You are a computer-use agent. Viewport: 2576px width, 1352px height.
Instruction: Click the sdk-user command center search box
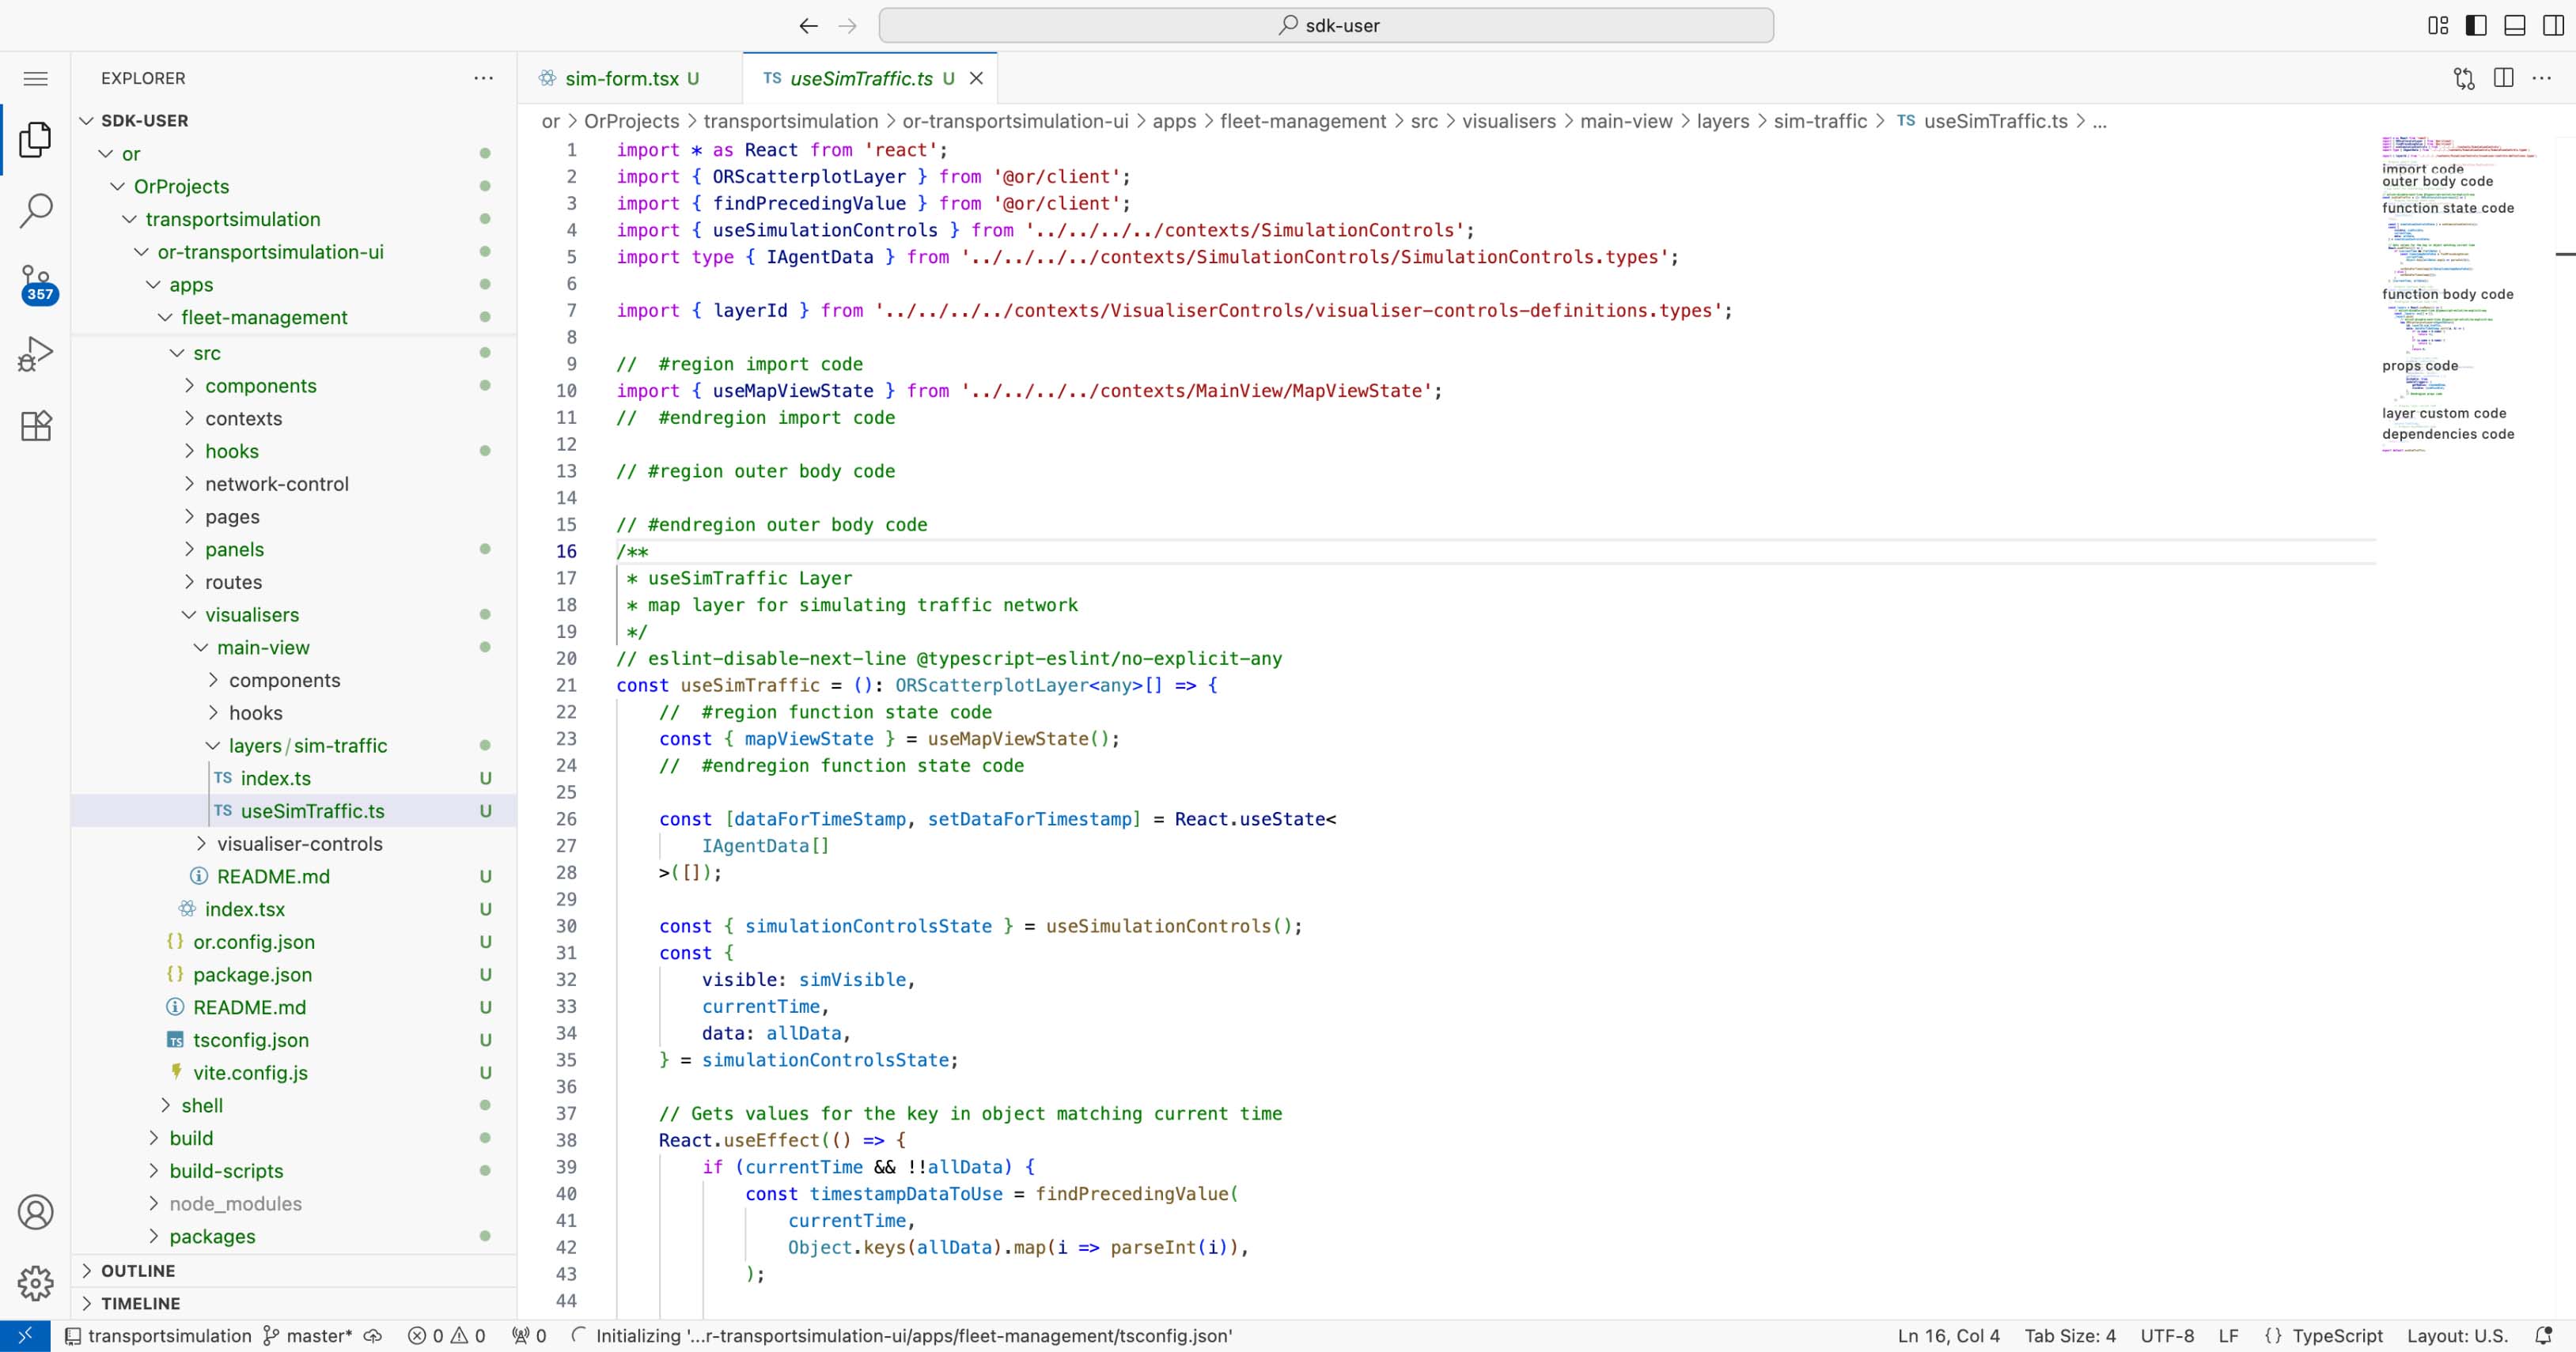[1326, 26]
